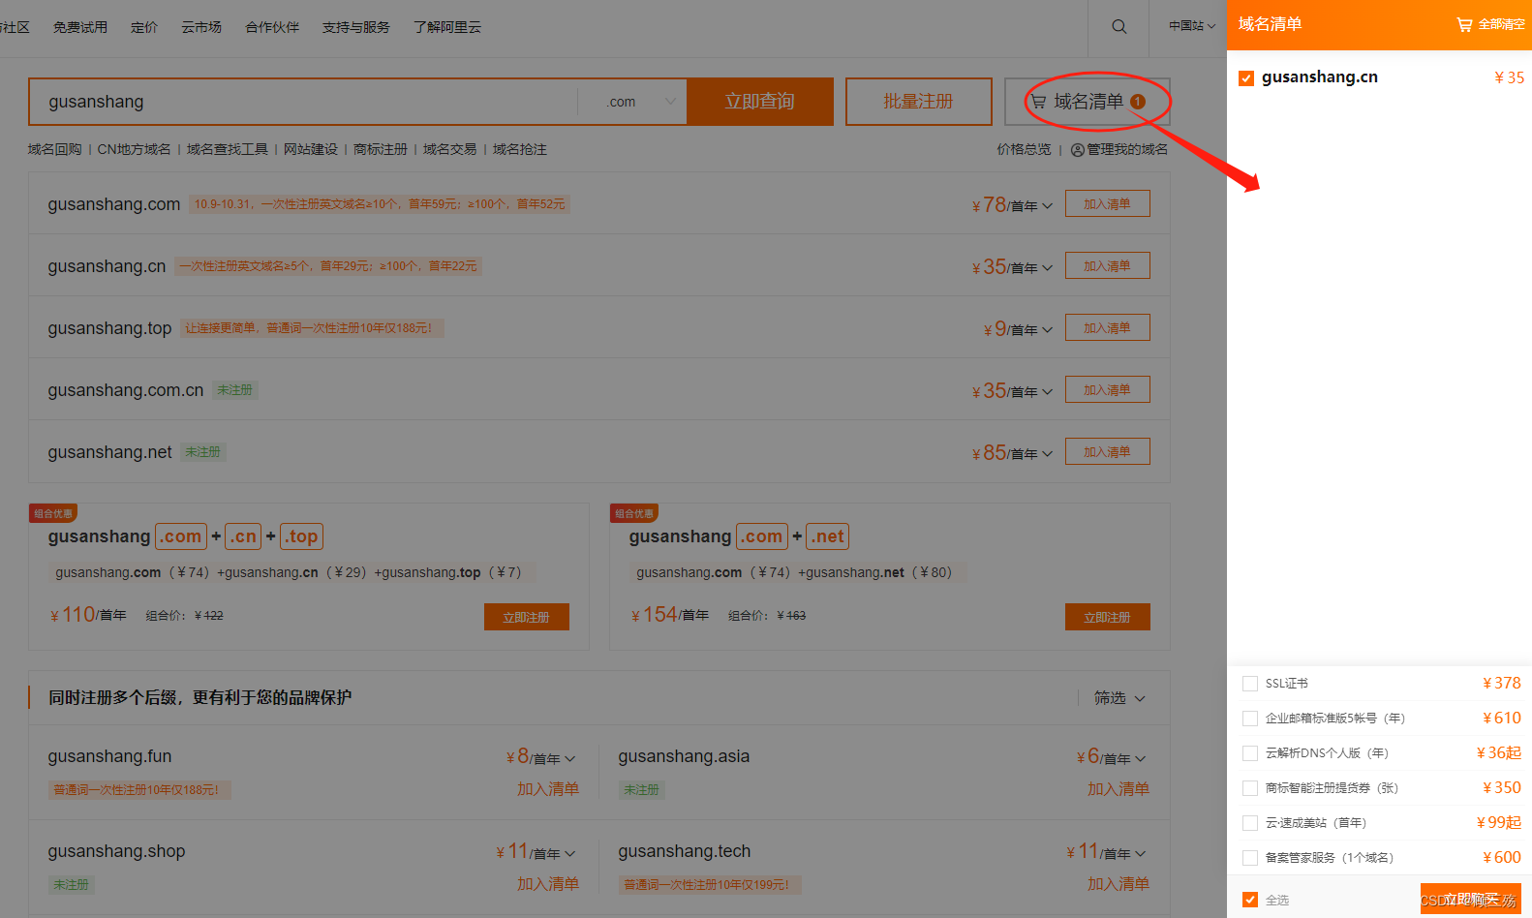Check 云·速成美站 option
The image size is (1532, 918).
click(1250, 823)
